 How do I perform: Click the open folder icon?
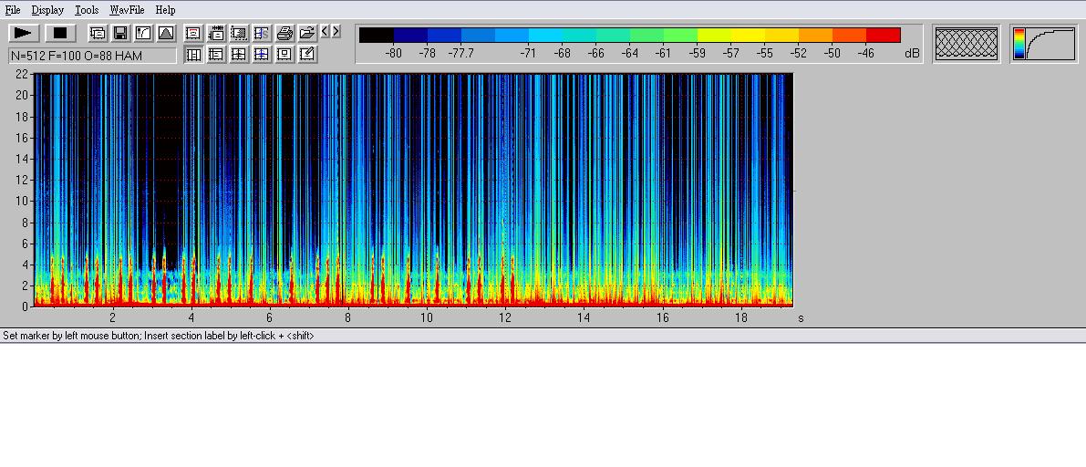pyautogui.click(x=307, y=34)
